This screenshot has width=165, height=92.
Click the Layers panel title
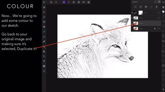[x=135, y=2]
